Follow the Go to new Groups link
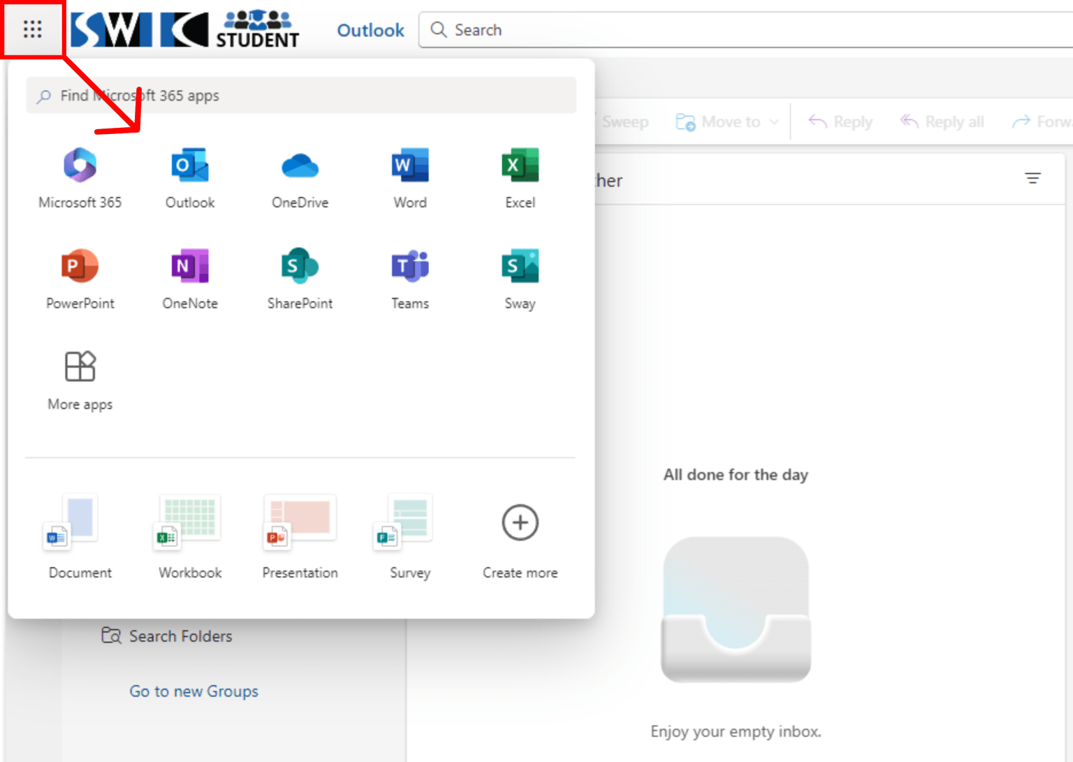The height and width of the screenshot is (762, 1073). coord(194,691)
